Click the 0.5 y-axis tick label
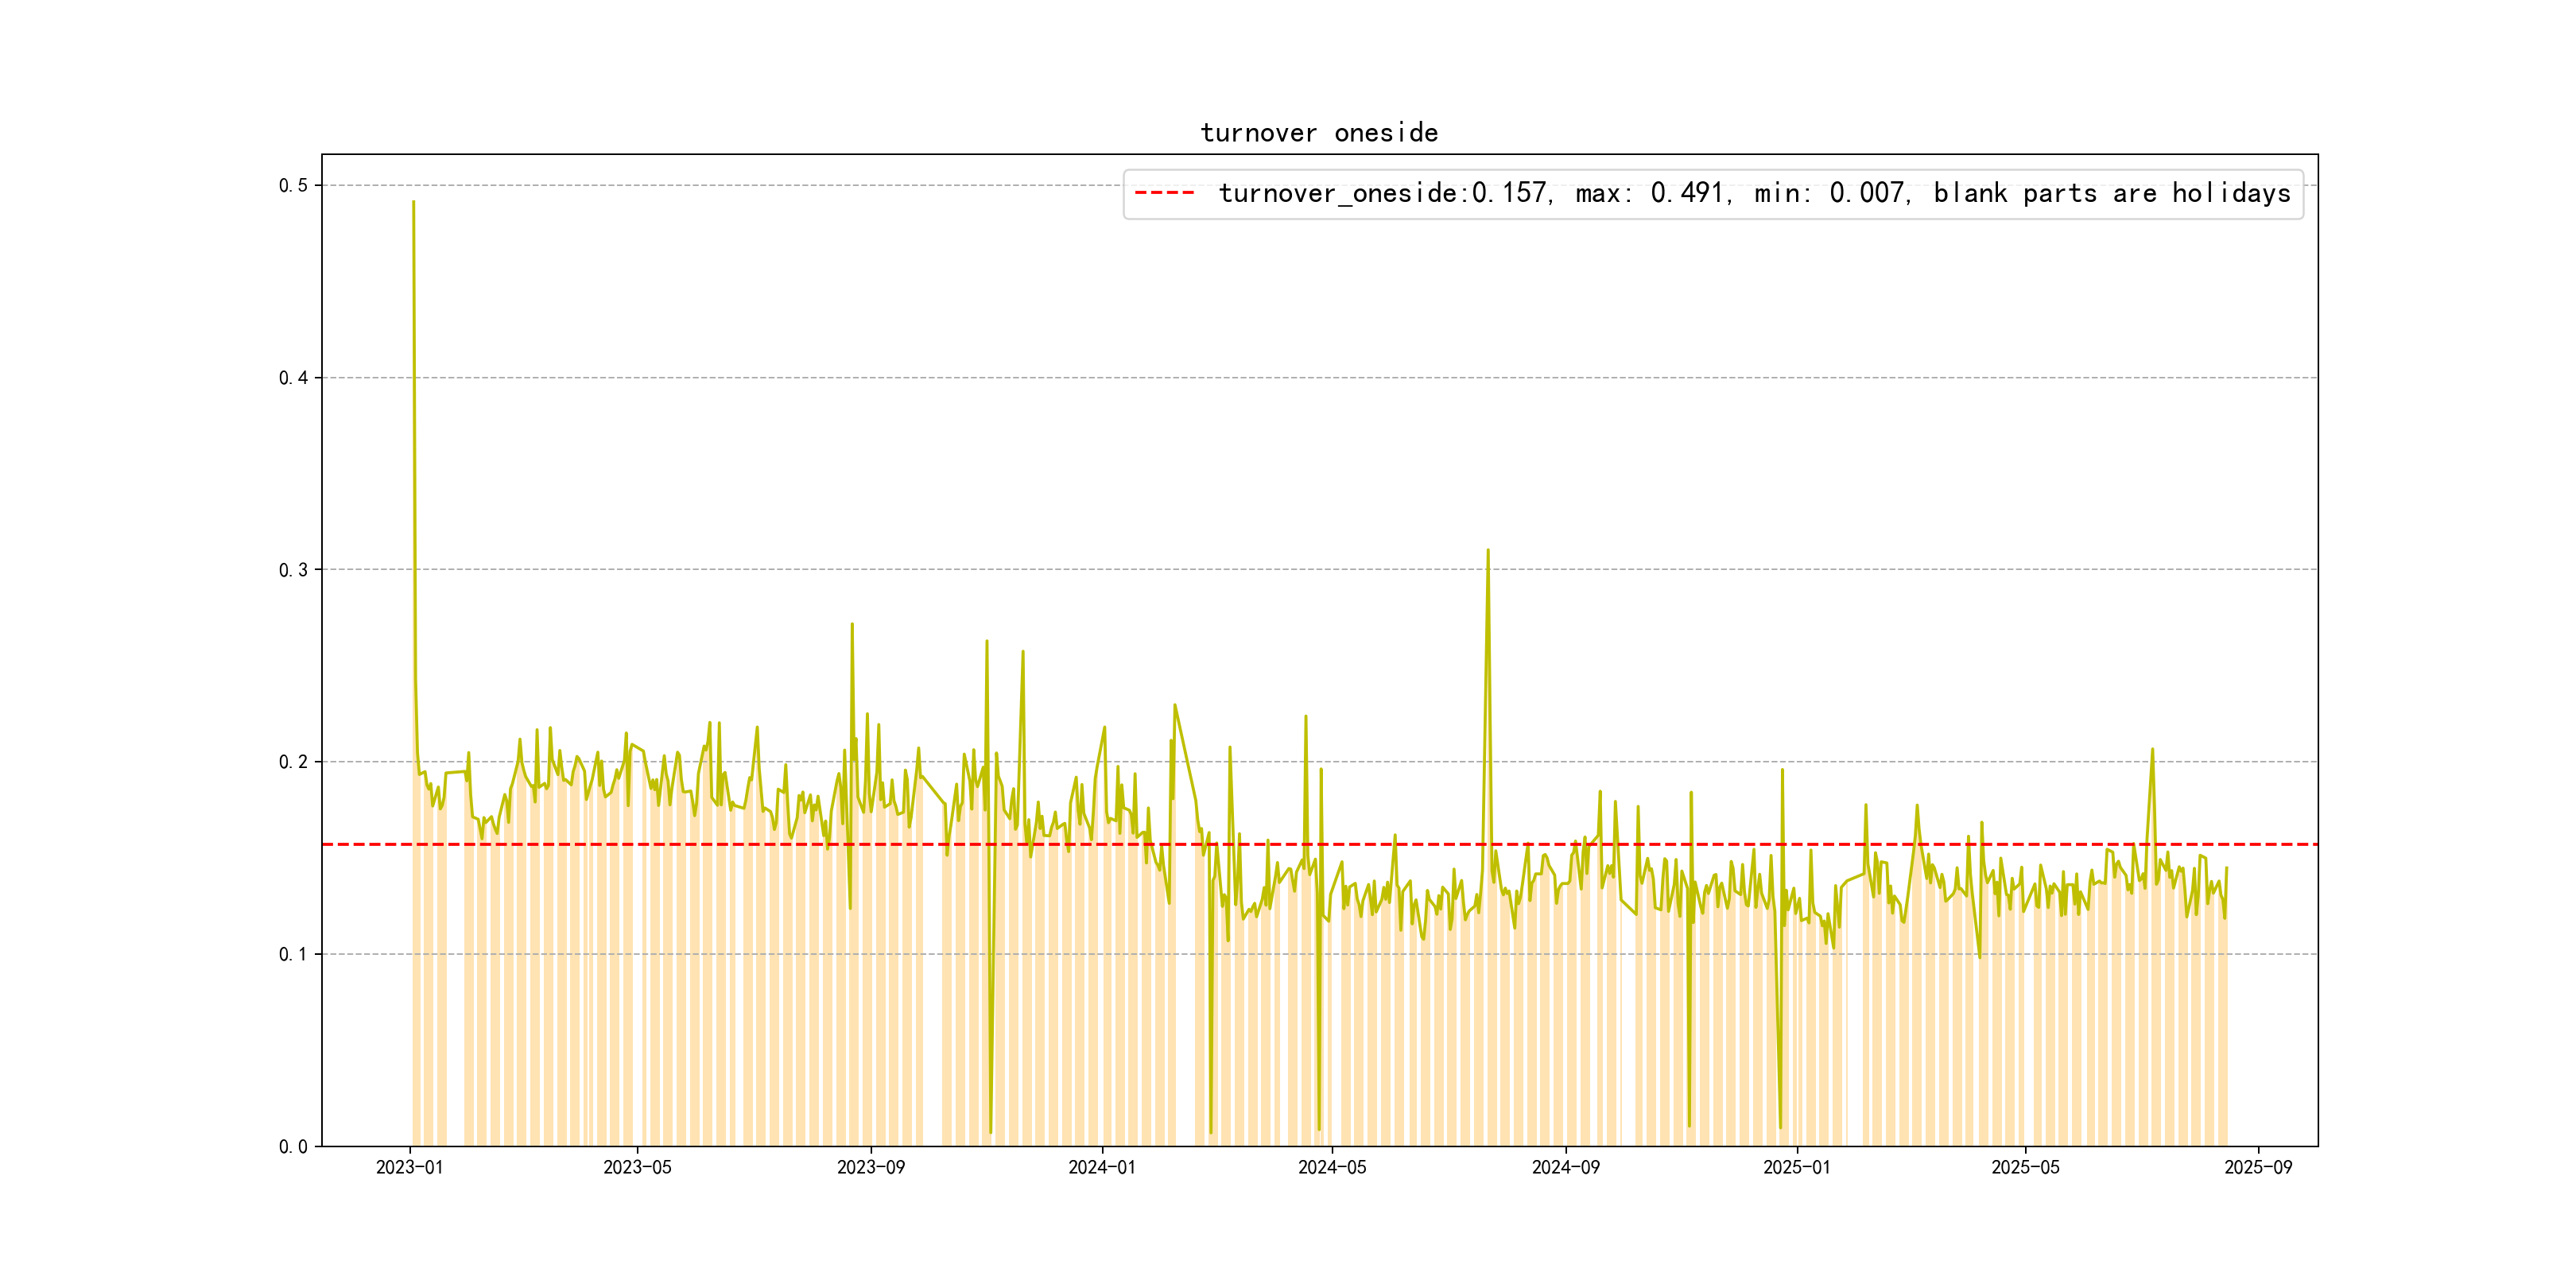The height and width of the screenshot is (1288, 2576). click(293, 186)
